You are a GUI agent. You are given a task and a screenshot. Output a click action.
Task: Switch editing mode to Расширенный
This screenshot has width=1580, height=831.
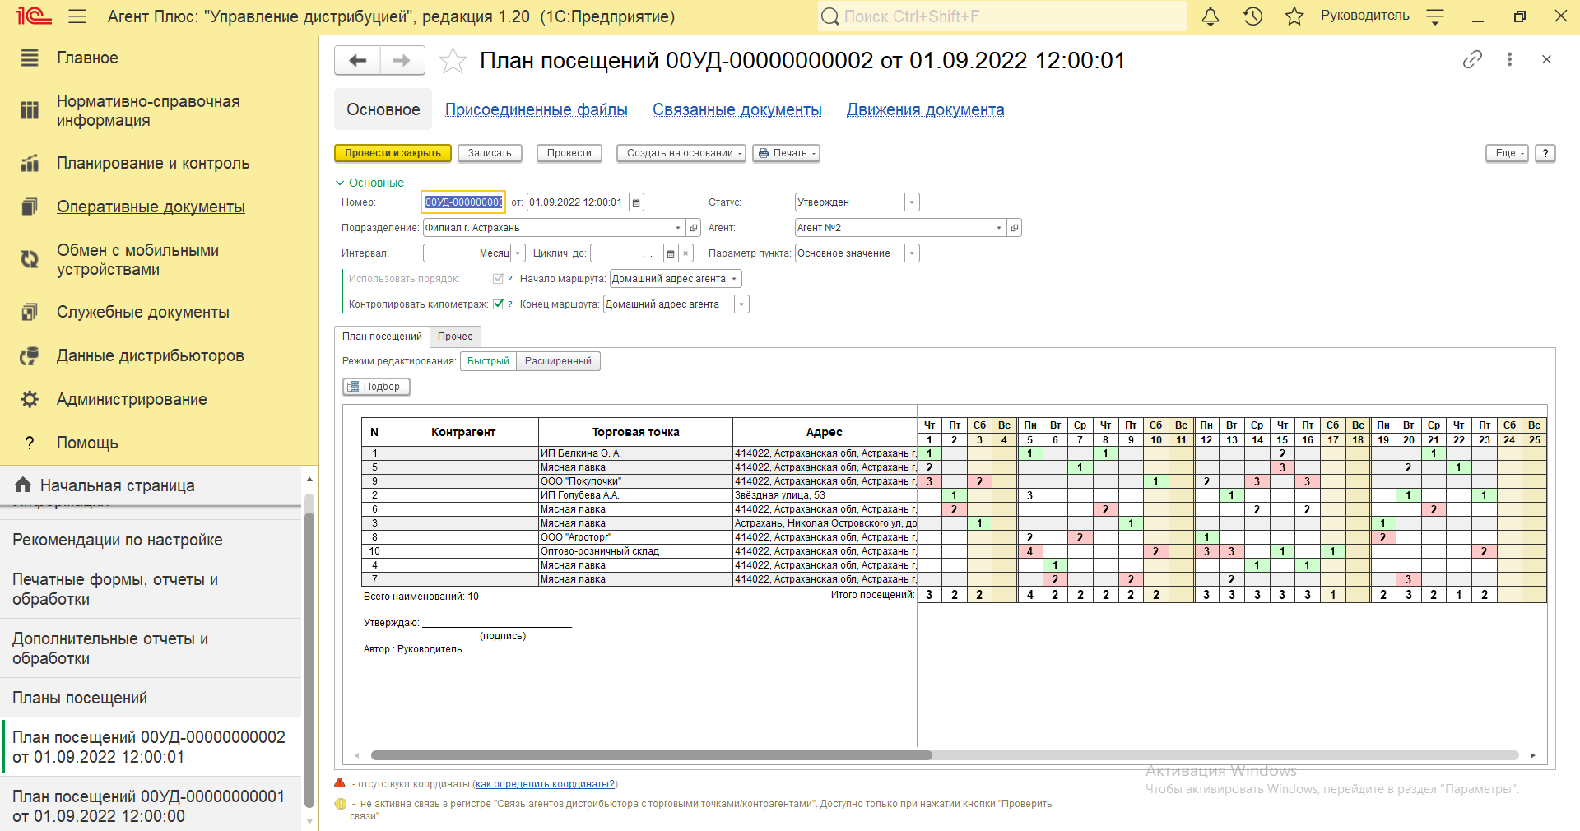click(558, 361)
